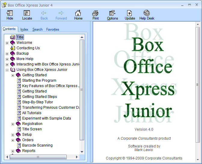Click the contents tree scroll down arrow
The image size is (202, 164).
[x=82, y=152]
